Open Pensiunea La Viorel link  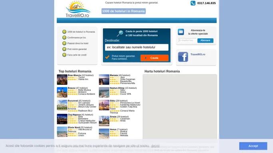click(130, 103)
